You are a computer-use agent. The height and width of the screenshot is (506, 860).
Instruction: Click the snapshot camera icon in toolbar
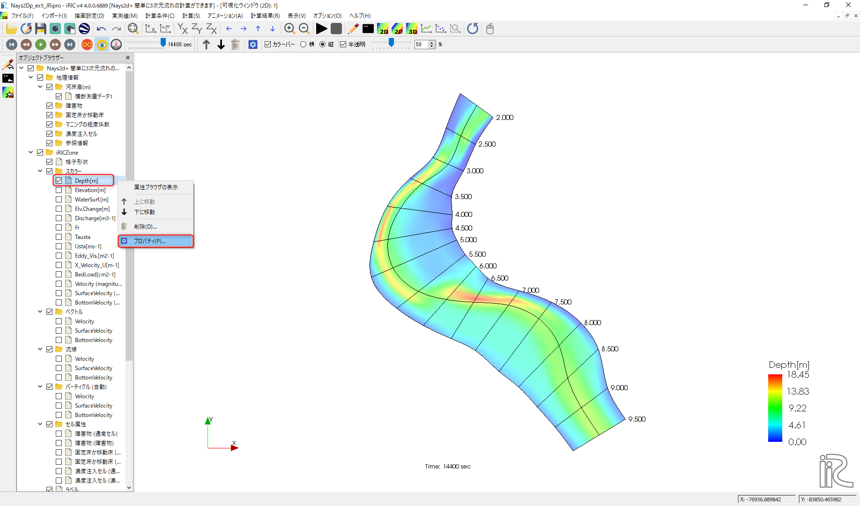click(55, 29)
